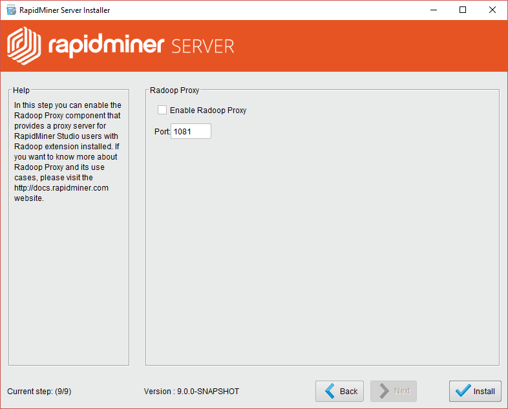Screen dimensions: 508x409
Task: Click the disabled Next button
Action: (394, 391)
